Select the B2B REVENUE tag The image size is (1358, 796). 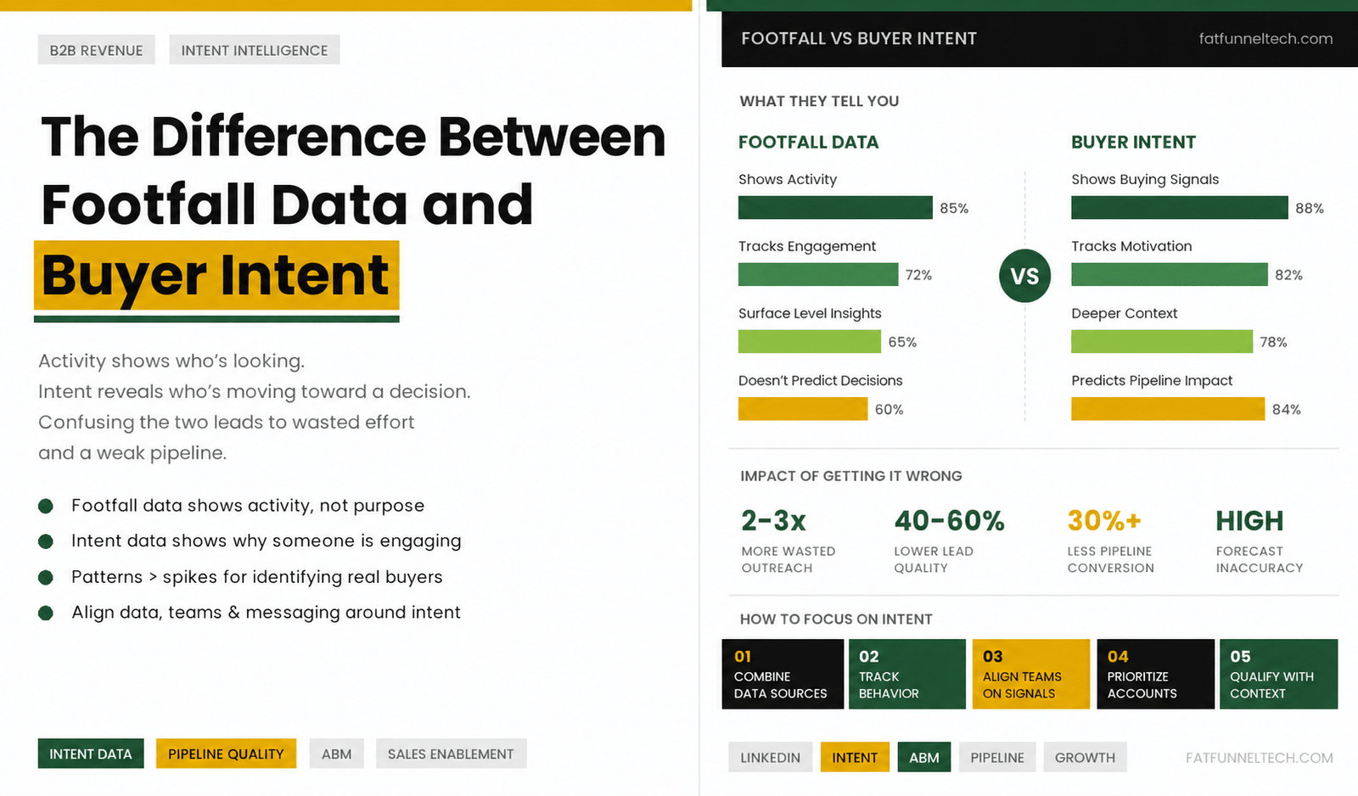coord(96,50)
